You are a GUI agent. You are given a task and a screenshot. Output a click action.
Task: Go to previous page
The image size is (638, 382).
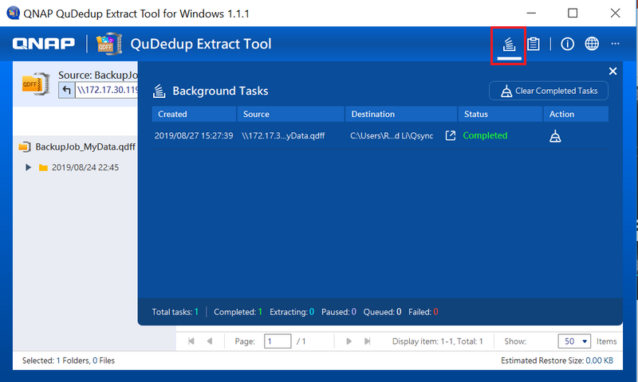210,341
